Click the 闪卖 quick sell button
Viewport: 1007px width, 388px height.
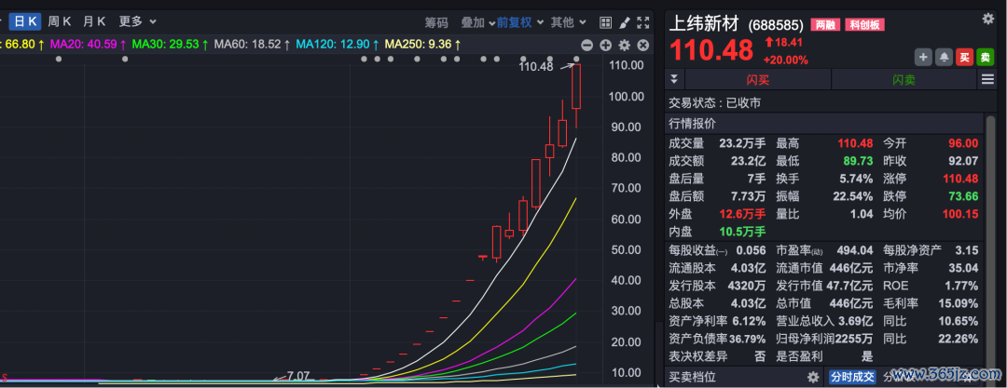pyautogui.click(x=905, y=81)
